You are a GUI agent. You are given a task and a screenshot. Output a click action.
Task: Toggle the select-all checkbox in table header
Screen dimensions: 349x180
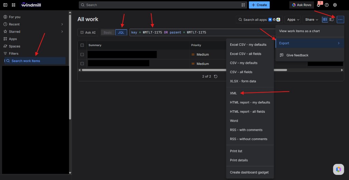[82, 45]
